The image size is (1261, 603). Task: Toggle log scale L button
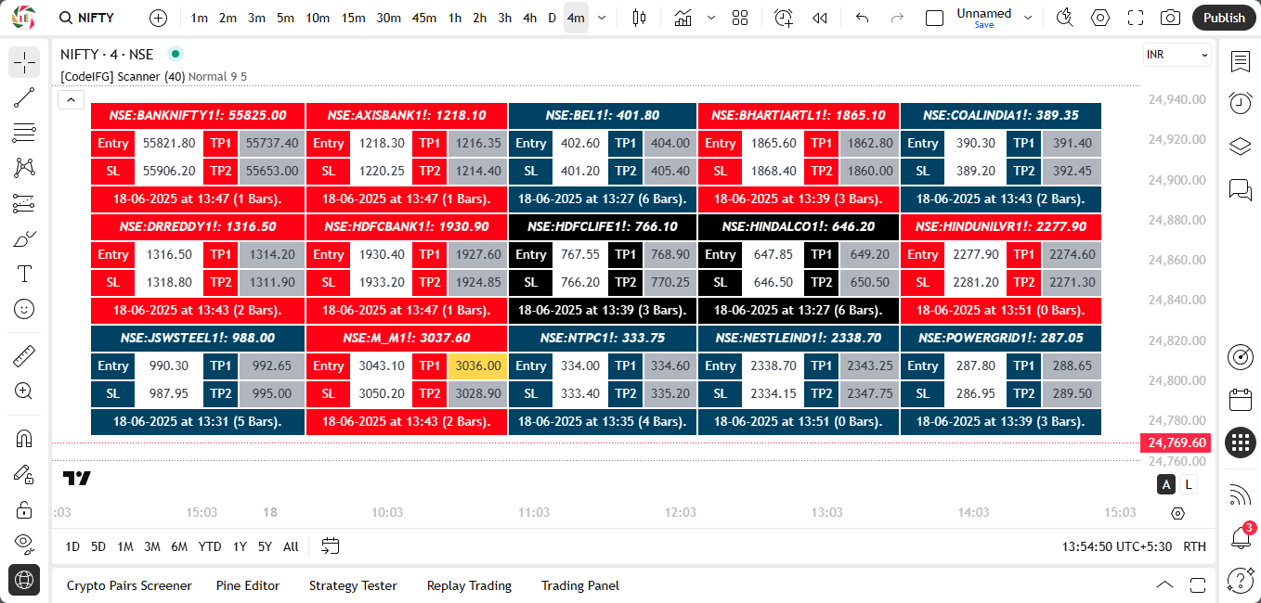(x=1188, y=484)
